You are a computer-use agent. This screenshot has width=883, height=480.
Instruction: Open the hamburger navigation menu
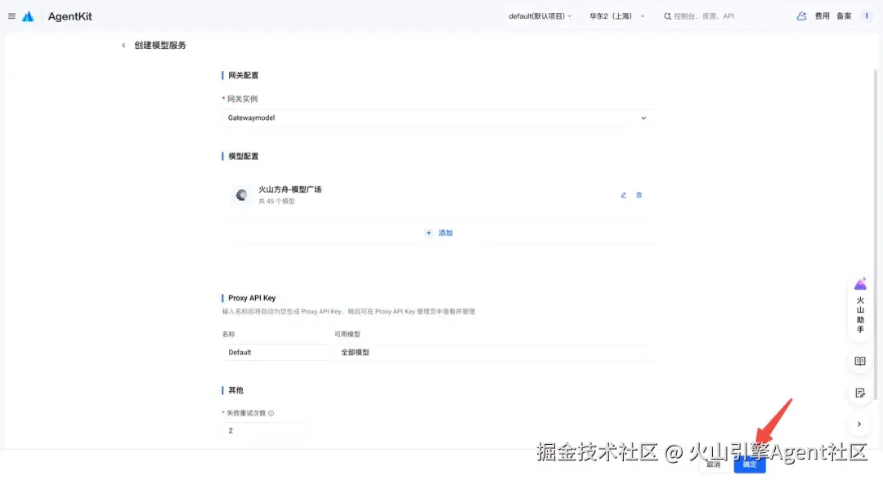11,16
